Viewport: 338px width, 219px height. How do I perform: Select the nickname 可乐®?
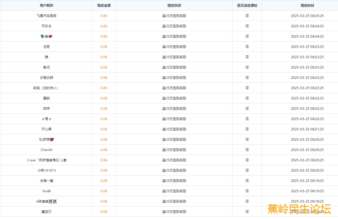coord(46,26)
